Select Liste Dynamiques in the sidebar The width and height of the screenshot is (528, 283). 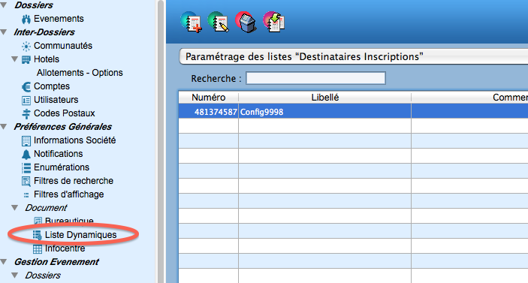click(81, 235)
